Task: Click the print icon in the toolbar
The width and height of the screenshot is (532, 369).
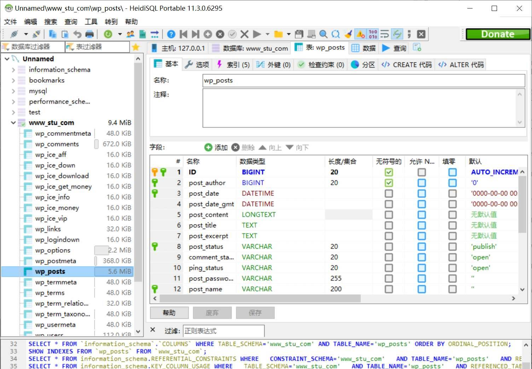Action: (89, 34)
